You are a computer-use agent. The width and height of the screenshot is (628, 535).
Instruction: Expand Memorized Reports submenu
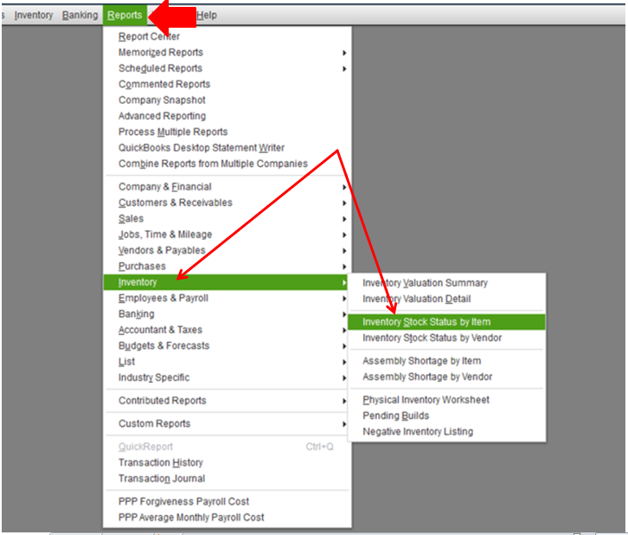[227, 53]
